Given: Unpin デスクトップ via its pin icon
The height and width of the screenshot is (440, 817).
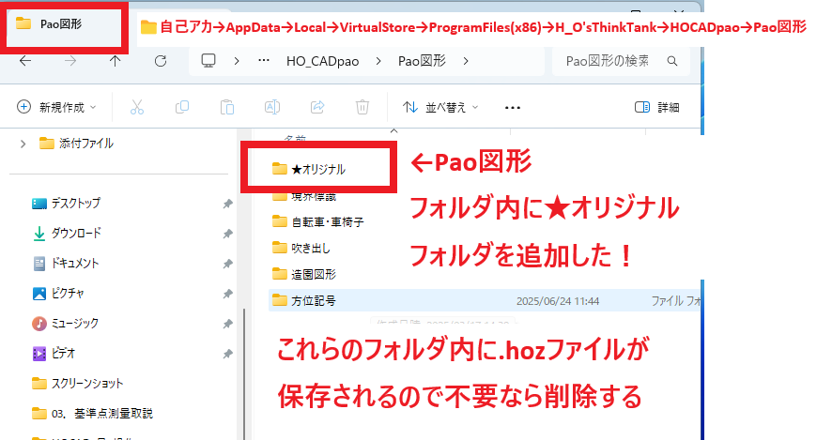Looking at the screenshot, I should [x=227, y=204].
